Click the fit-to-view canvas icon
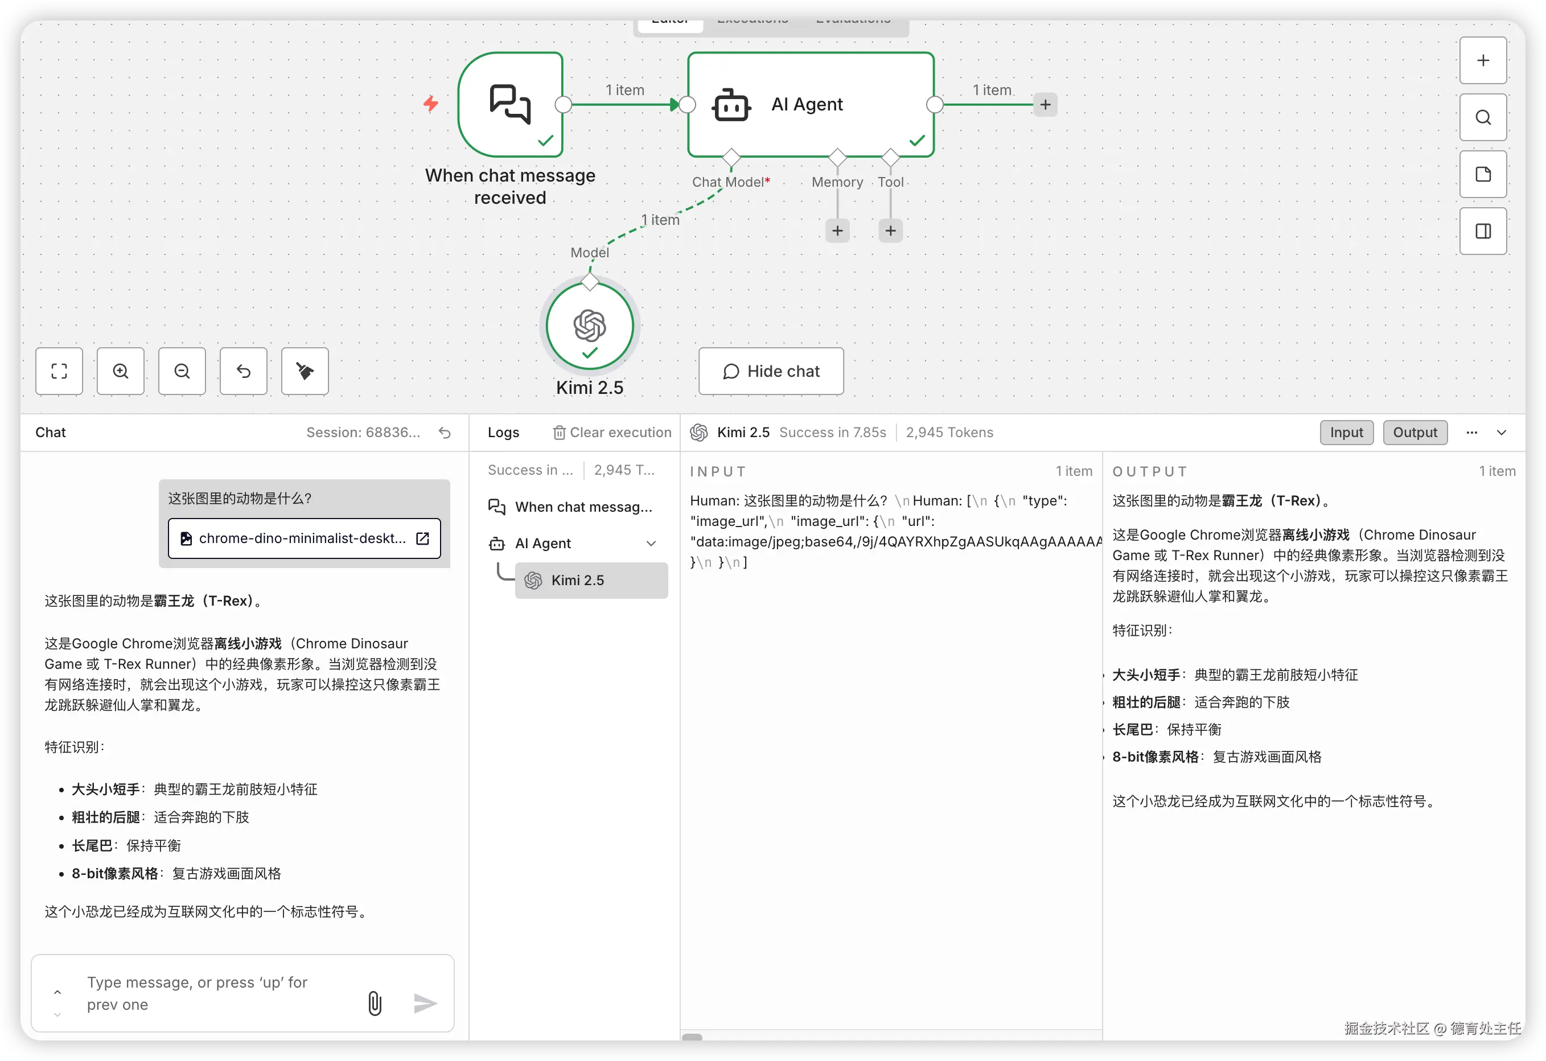Viewport: 1546px width, 1061px height. (x=59, y=371)
